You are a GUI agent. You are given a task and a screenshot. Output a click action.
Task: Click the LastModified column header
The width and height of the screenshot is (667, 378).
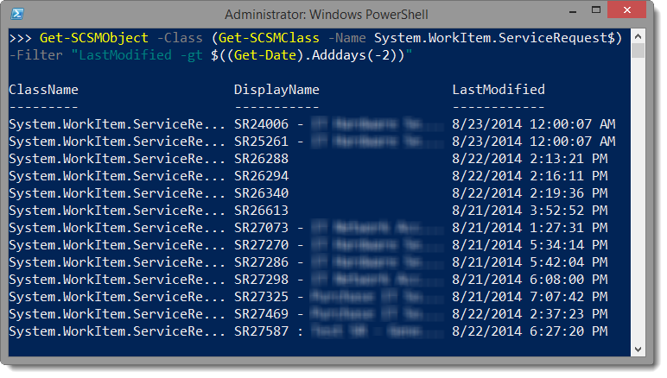[499, 90]
